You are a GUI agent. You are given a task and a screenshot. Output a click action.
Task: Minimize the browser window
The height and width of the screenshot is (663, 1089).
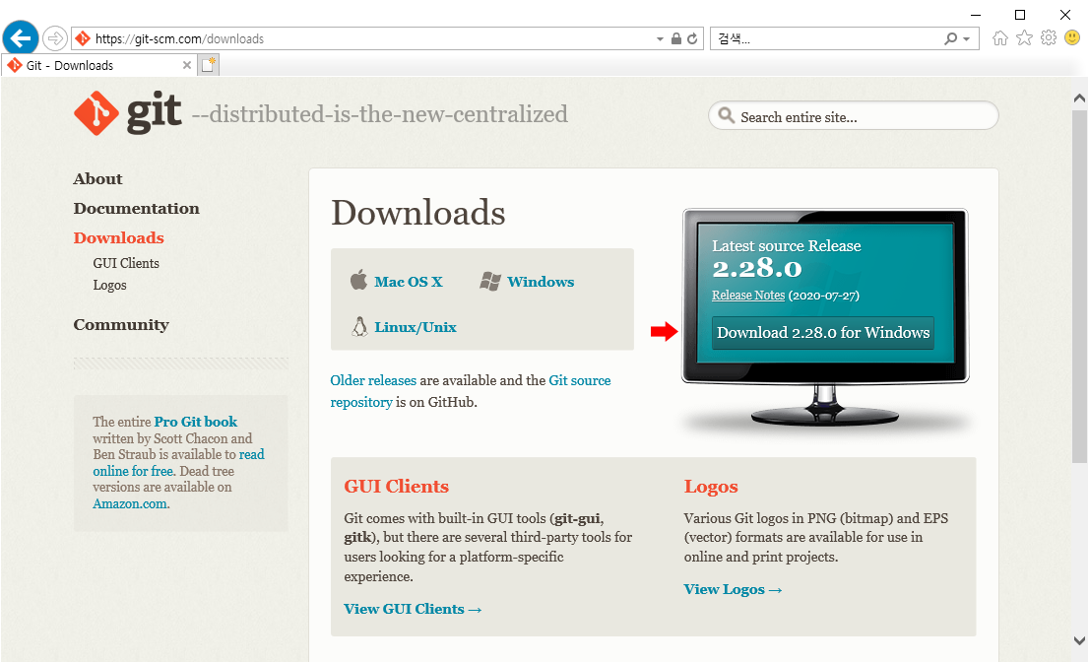[975, 15]
